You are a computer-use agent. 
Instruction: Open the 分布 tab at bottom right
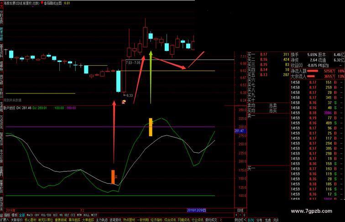coord(259,220)
